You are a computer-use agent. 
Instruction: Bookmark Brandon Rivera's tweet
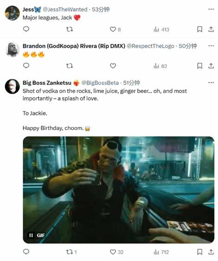(199, 66)
